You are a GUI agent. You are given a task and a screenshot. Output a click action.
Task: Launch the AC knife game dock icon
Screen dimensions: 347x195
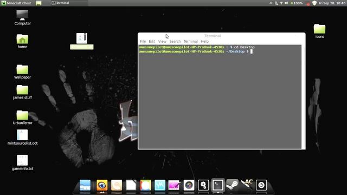(x=247, y=185)
